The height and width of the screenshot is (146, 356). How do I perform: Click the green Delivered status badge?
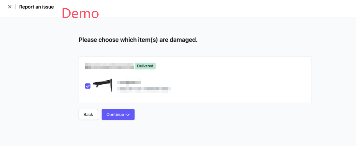click(x=145, y=66)
